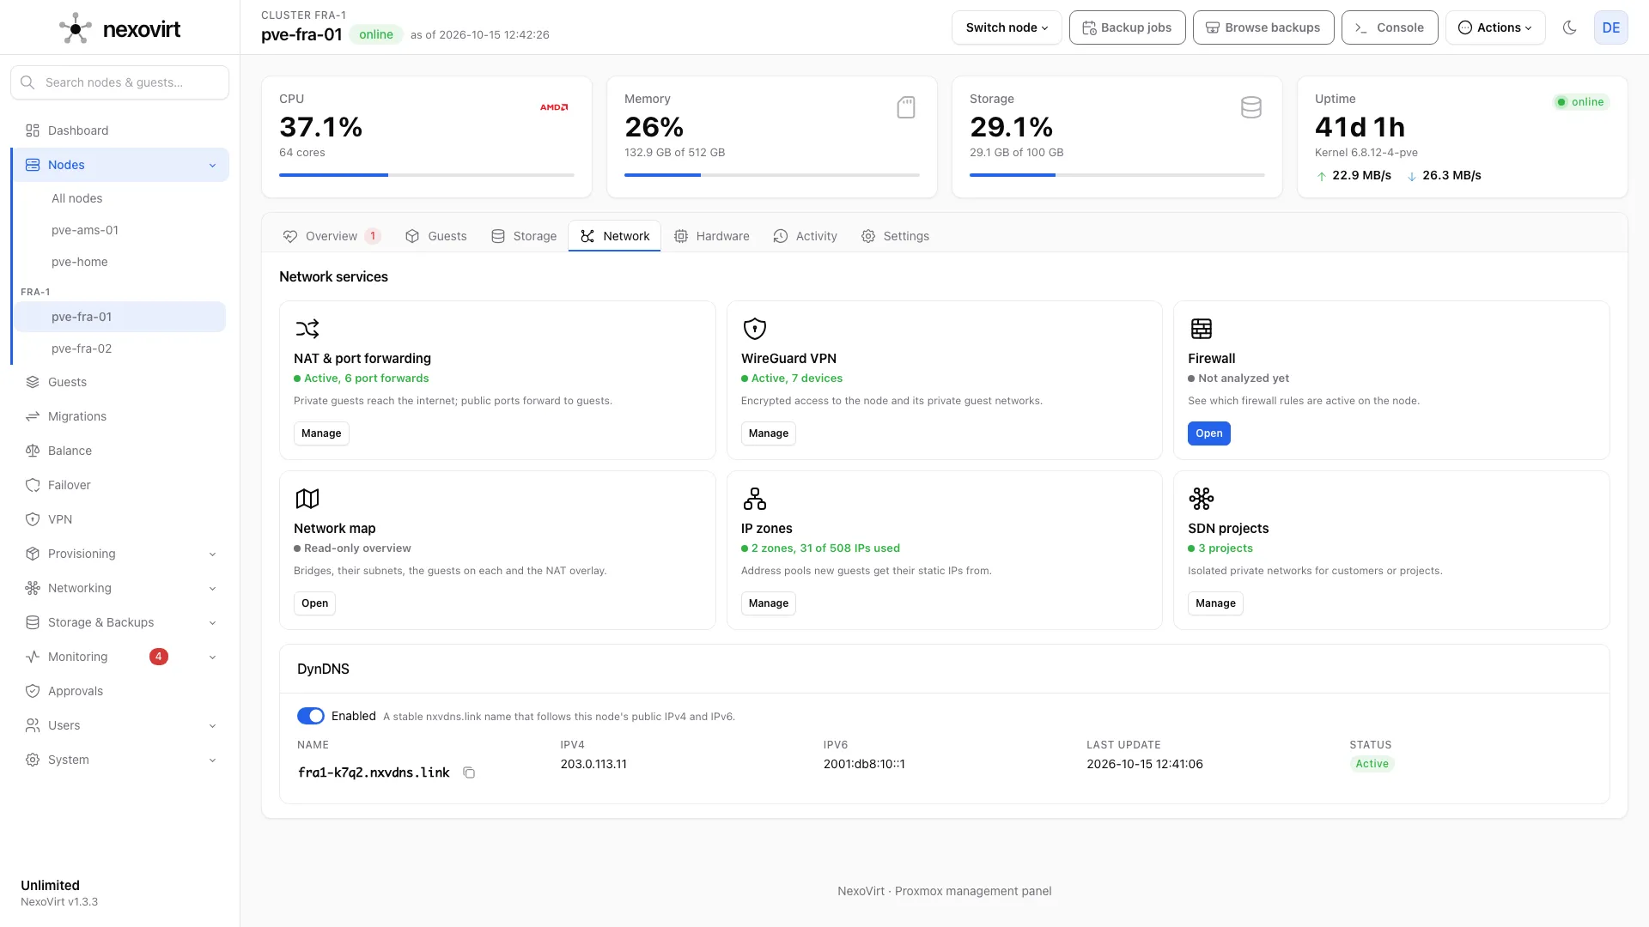The height and width of the screenshot is (927, 1649).
Task: Click the Approvals shield-check icon
Action: [33, 691]
